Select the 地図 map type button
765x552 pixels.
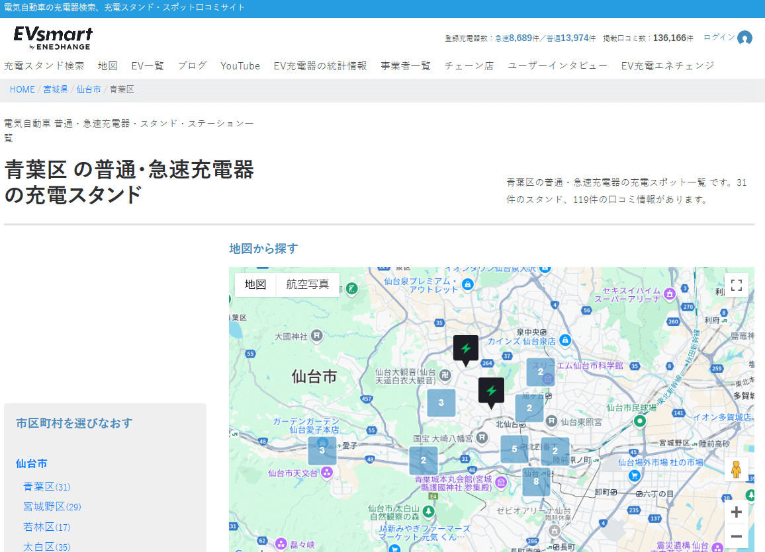point(255,285)
